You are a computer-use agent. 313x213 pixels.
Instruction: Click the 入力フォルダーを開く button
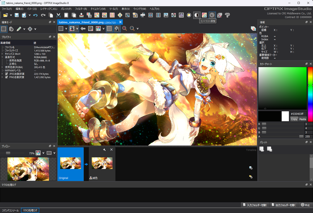[x=255, y=205]
